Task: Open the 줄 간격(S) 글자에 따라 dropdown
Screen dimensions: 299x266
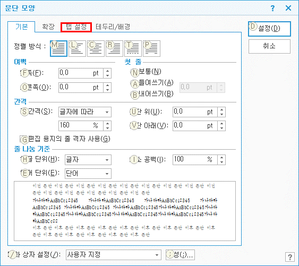Action: click(x=85, y=112)
